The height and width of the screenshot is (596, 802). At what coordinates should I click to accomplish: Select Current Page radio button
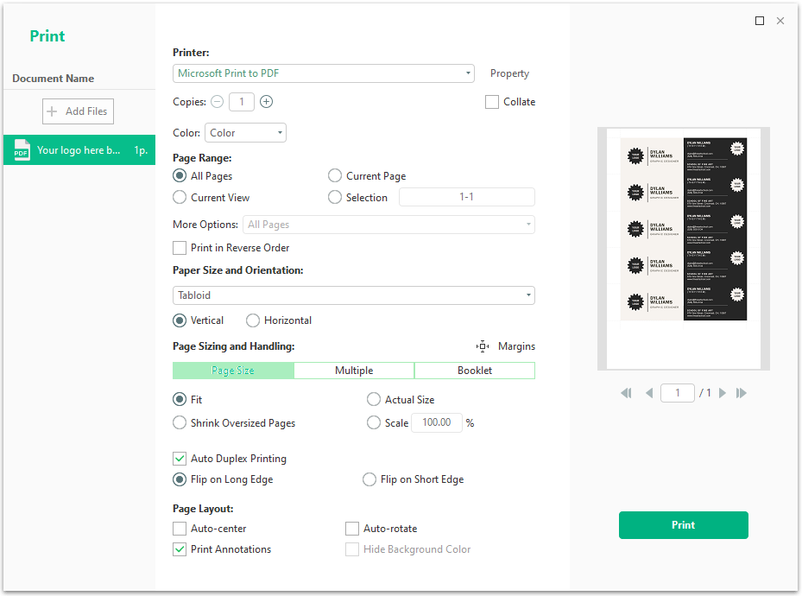click(334, 175)
